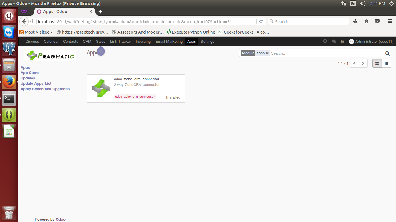396x222 pixels.
Task: Close the Apps - Odoo tab
Action: [91, 12]
